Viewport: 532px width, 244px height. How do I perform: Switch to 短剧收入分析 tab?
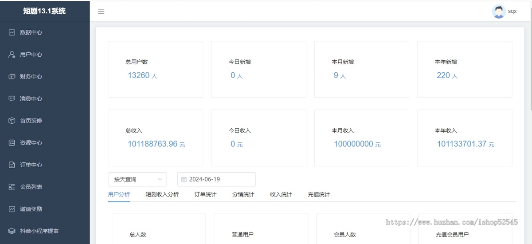tap(162, 194)
